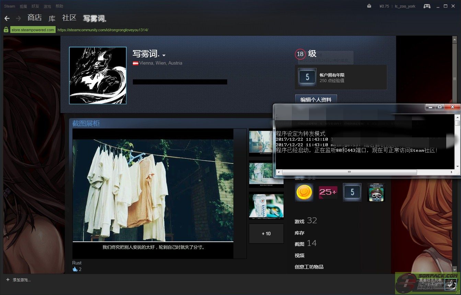The width and height of the screenshot is (461, 295).
Task: Open the 帐户拥有年限 badge icon
Action: point(307,77)
